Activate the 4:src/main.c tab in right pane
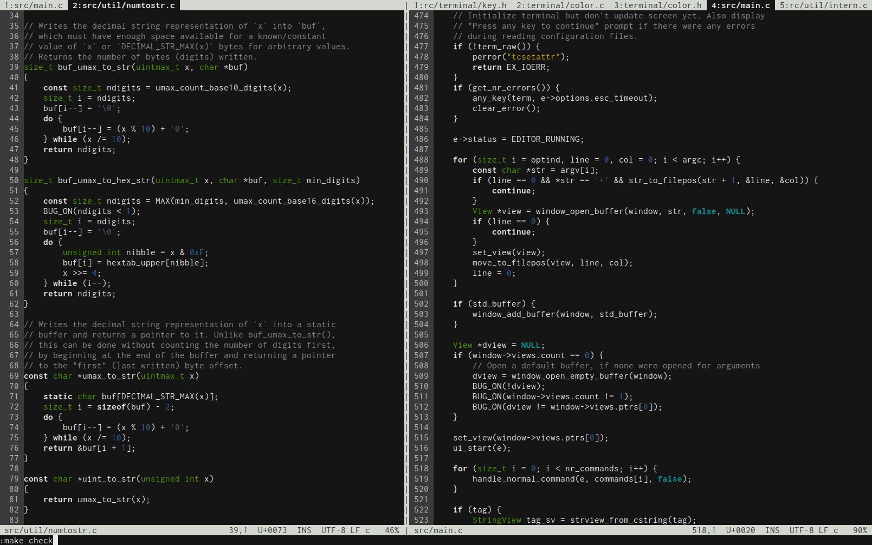Viewport: 872px width, 545px height. tap(739, 6)
